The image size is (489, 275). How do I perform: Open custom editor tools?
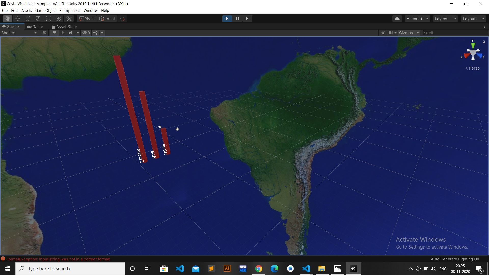click(69, 19)
